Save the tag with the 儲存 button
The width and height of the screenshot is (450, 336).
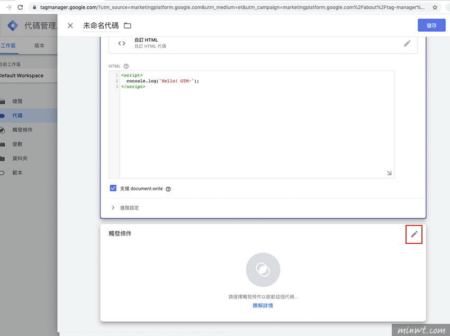click(431, 25)
